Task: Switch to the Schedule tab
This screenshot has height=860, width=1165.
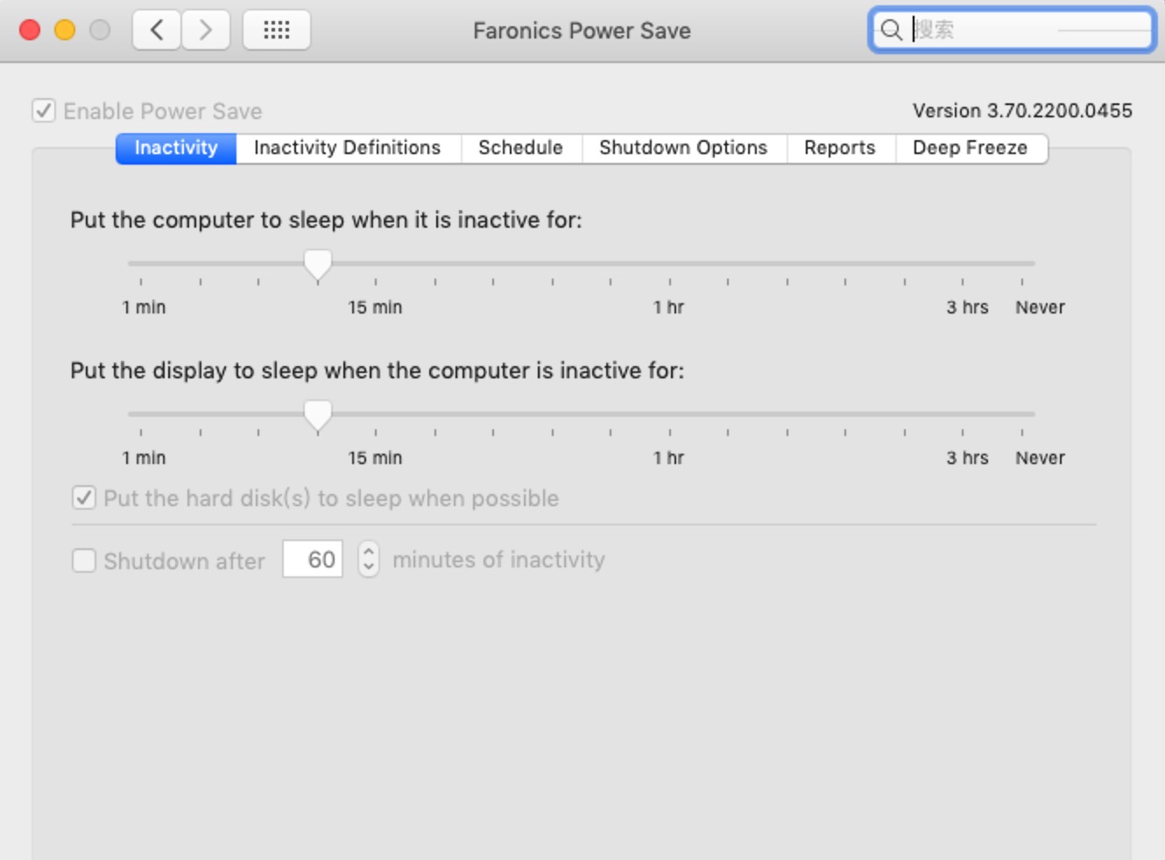Action: point(520,148)
